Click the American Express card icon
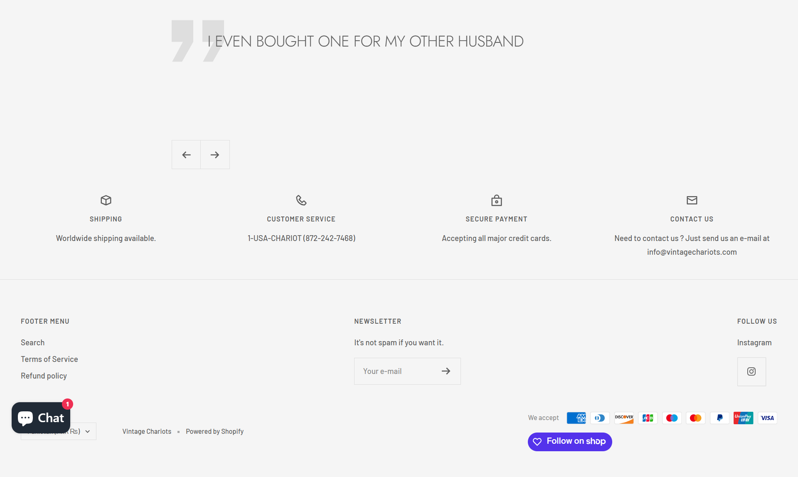 point(576,418)
